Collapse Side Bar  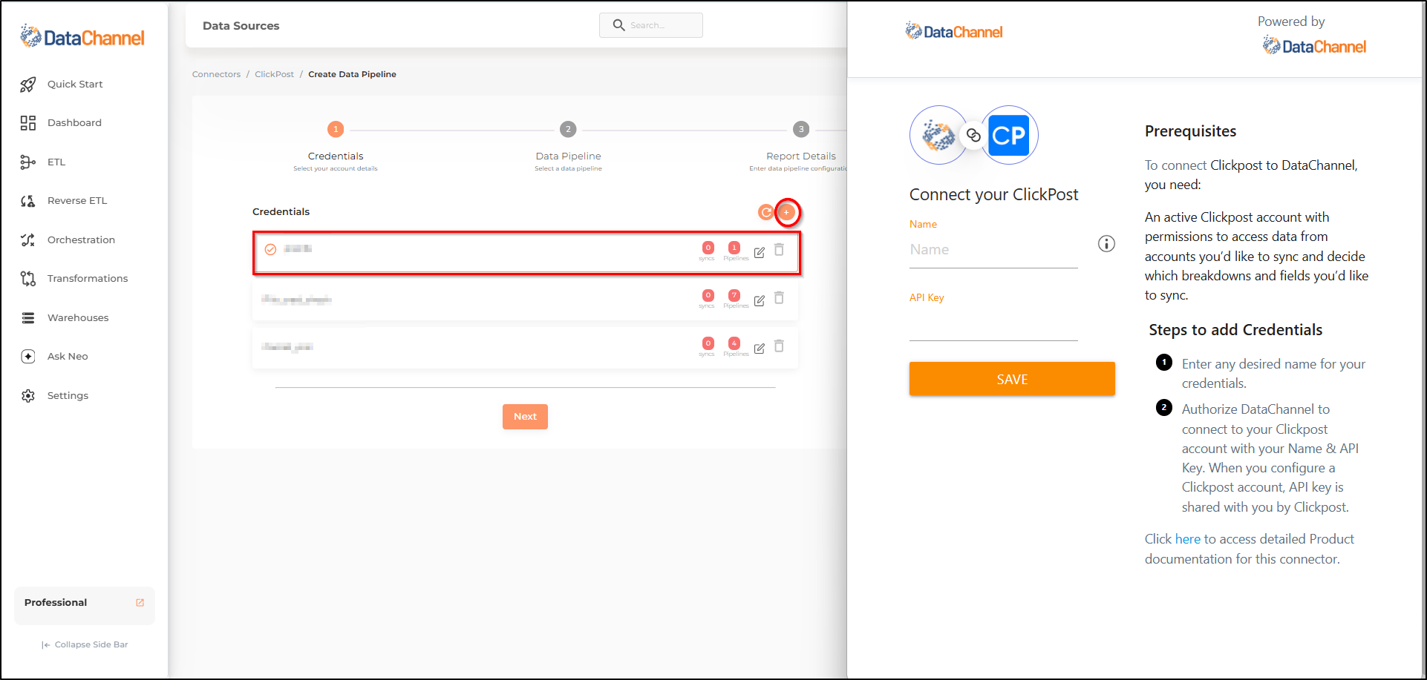point(85,645)
